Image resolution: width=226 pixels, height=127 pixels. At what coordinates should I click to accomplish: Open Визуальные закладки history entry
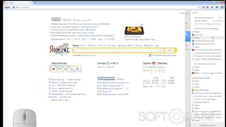click(x=207, y=78)
